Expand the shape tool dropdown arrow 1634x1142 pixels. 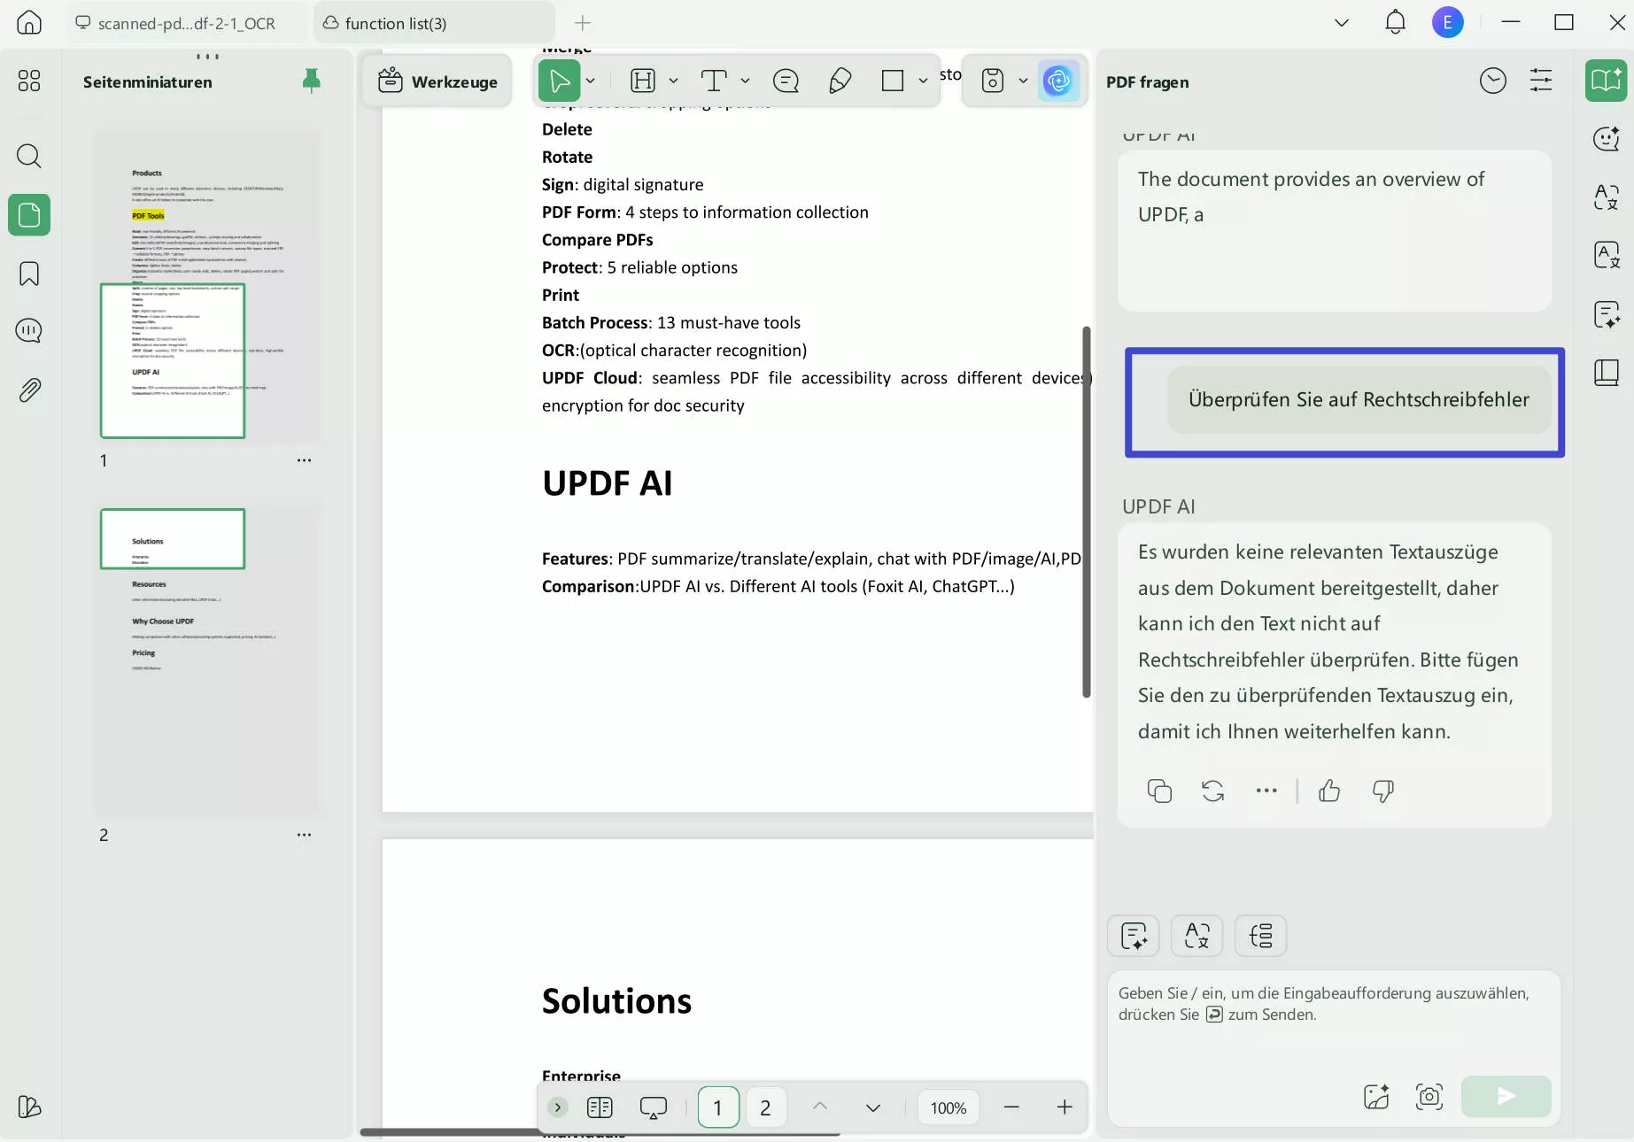tap(923, 81)
